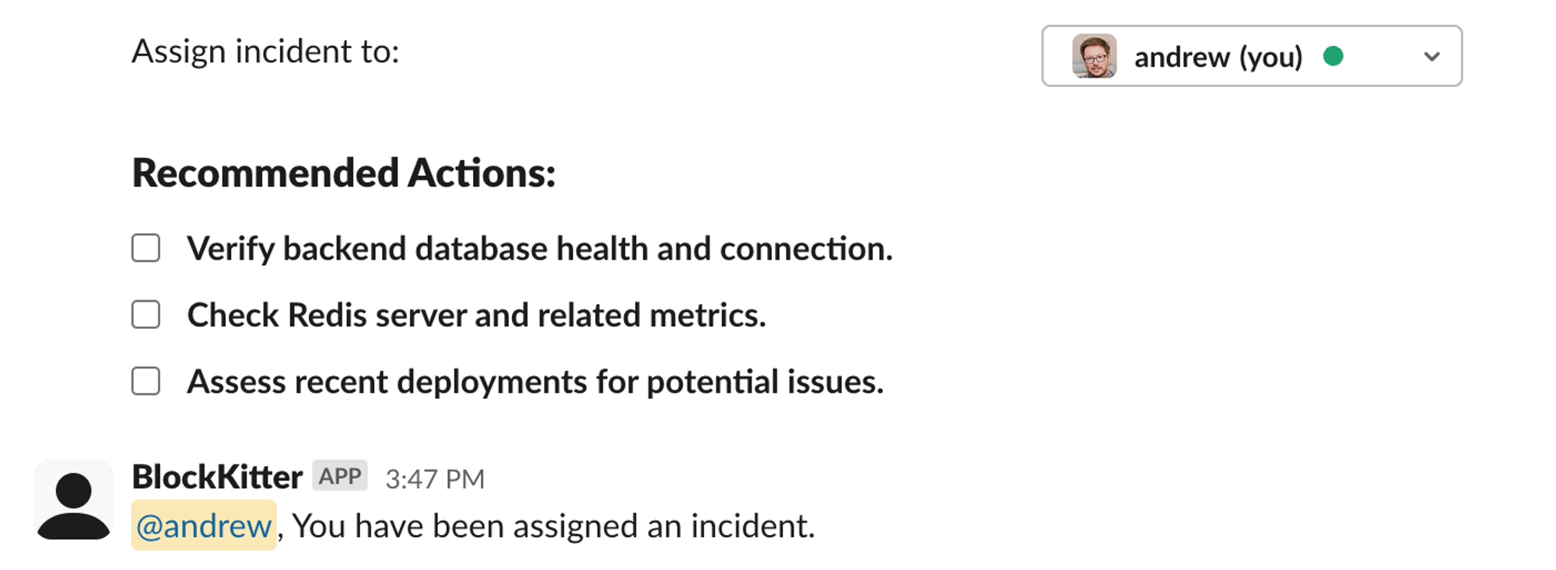Open the BlockKitter app profile name
Screen dimensions: 1556x570
pos(216,476)
